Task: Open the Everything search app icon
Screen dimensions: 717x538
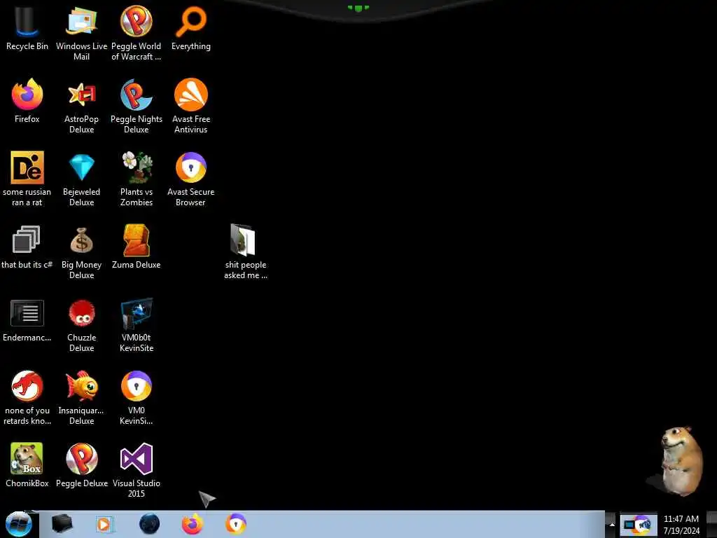Action: pos(191,28)
